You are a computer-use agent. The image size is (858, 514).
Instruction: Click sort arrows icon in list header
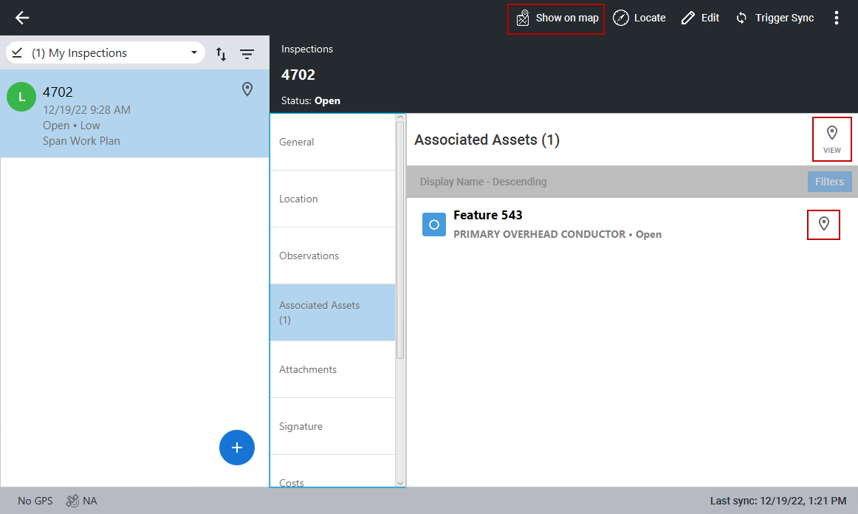pyautogui.click(x=221, y=54)
